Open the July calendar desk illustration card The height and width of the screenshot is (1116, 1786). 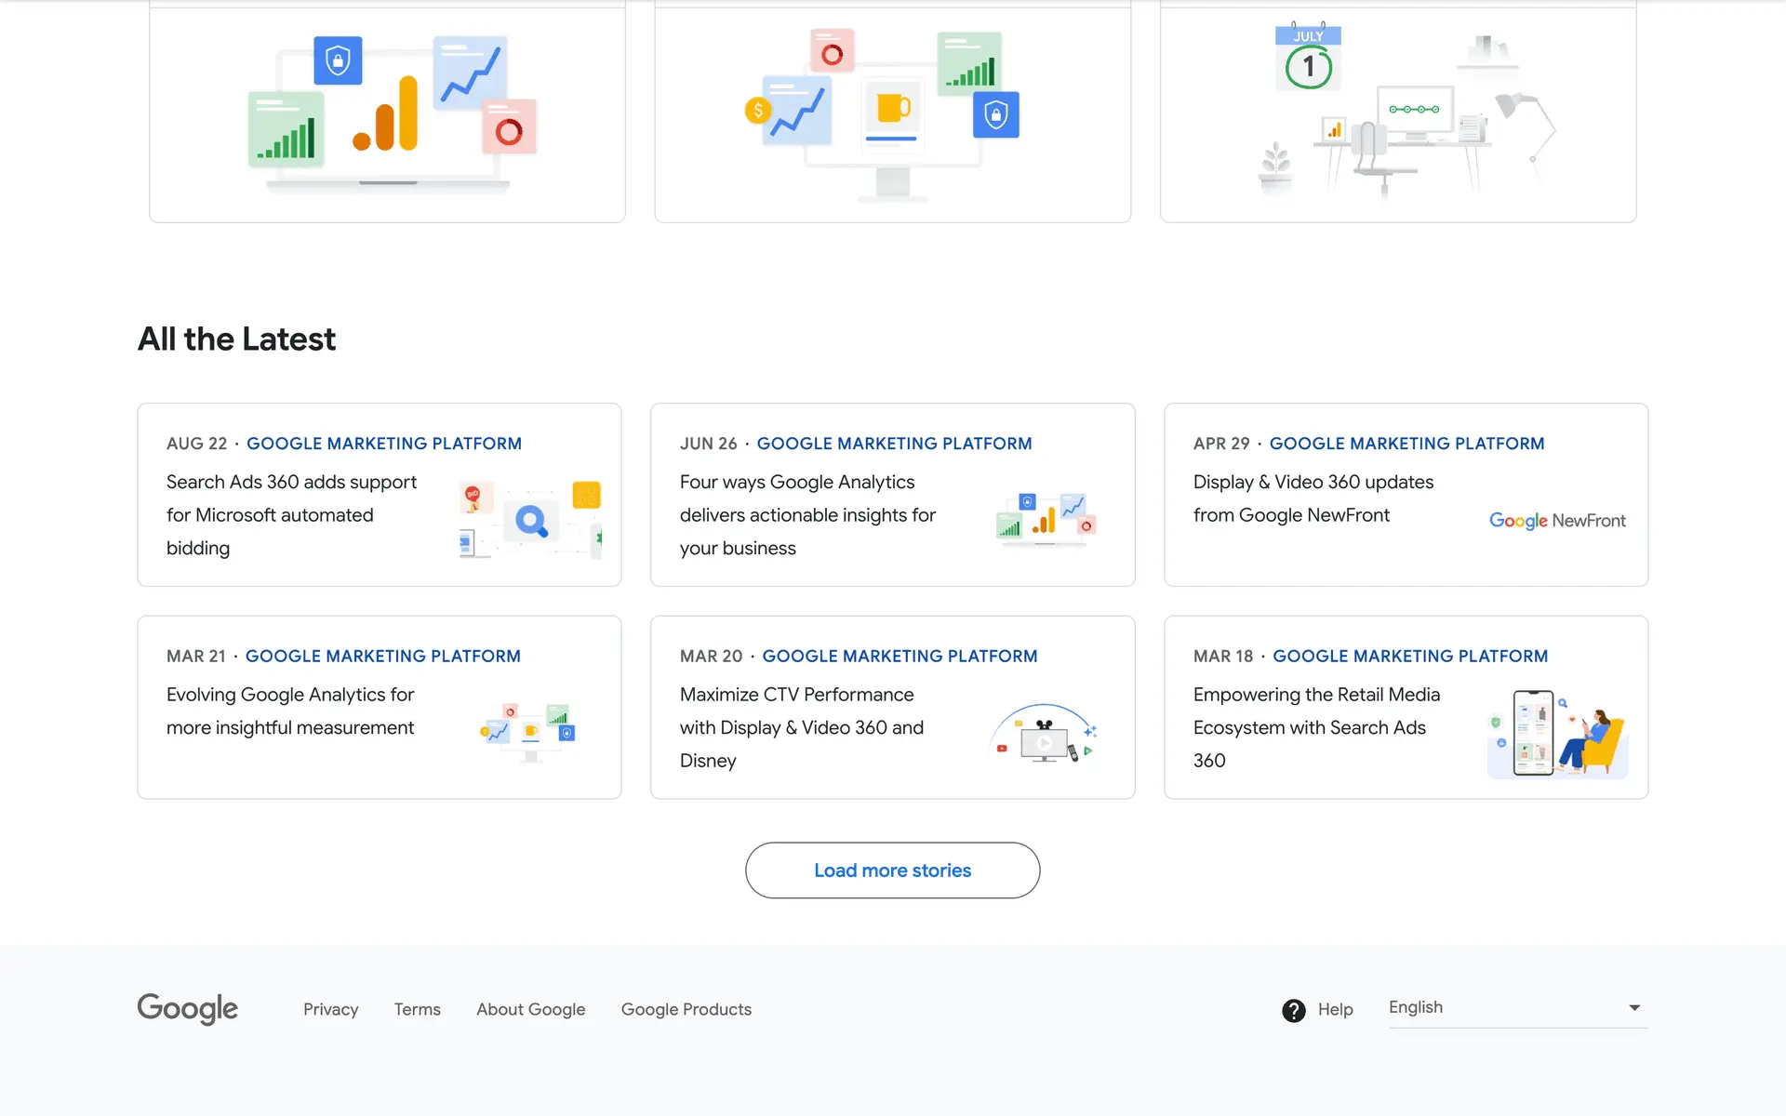coord(1397,112)
